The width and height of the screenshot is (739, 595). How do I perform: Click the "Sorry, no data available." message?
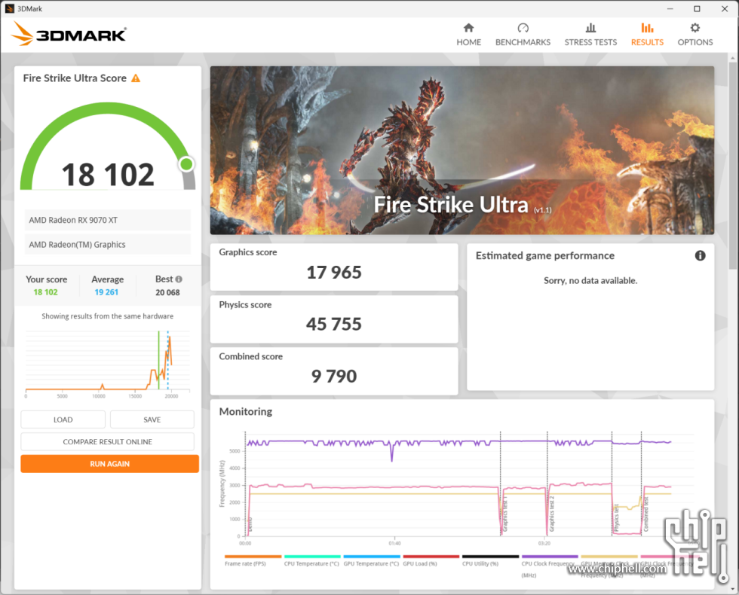[x=590, y=280]
